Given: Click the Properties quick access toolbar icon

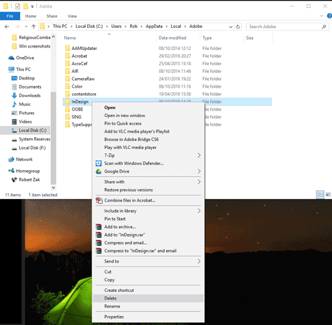Looking at the screenshot, I should [18, 6].
